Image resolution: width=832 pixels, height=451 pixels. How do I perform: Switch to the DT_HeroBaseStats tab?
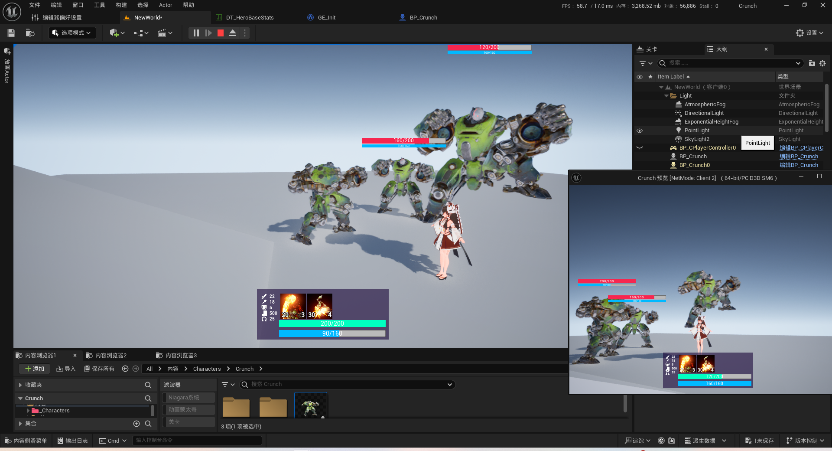[x=250, y=18]
